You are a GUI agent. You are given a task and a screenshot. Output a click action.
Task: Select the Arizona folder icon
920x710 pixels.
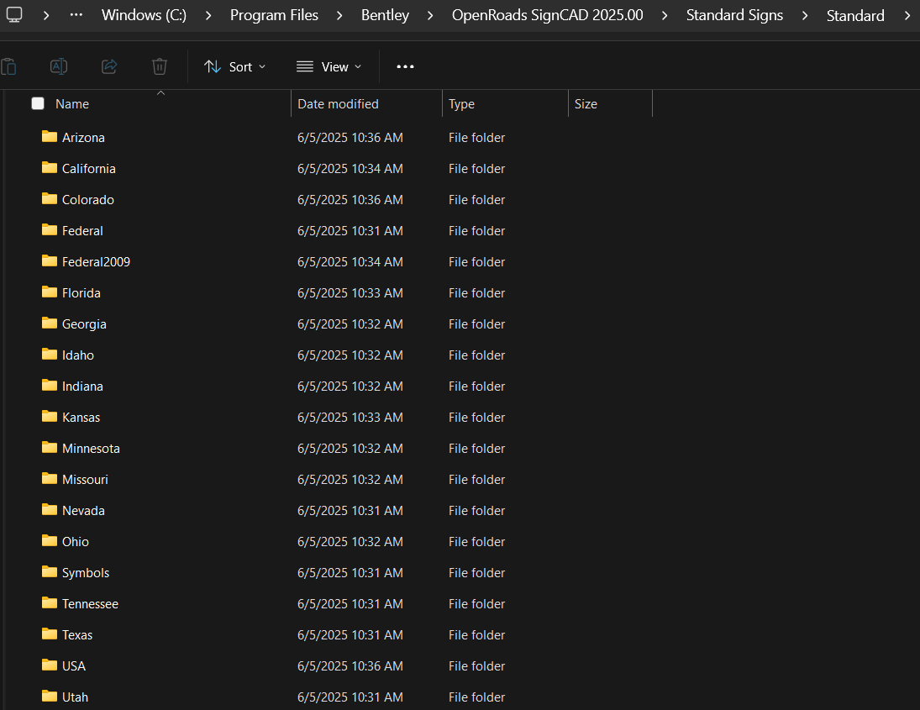[x=50, y=137]
